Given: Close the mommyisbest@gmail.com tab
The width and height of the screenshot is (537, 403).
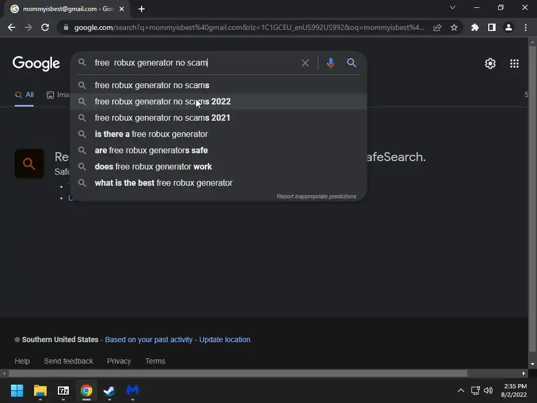Looking at the screenshot, I should 122,9.
